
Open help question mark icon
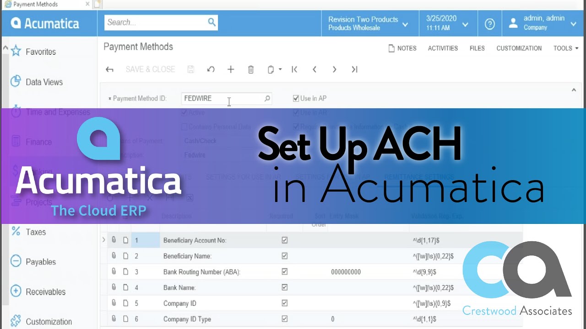coord(490,24)
